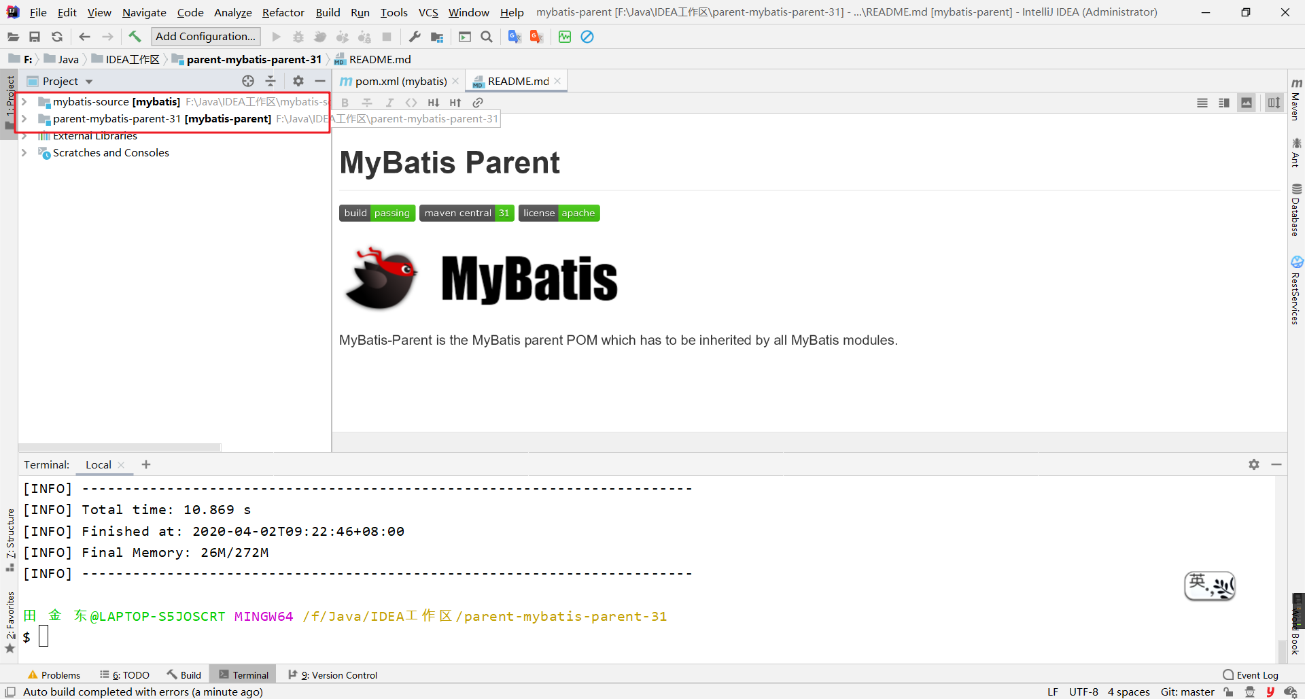Toggle strikethrough markdown formatting

point(367,103)
